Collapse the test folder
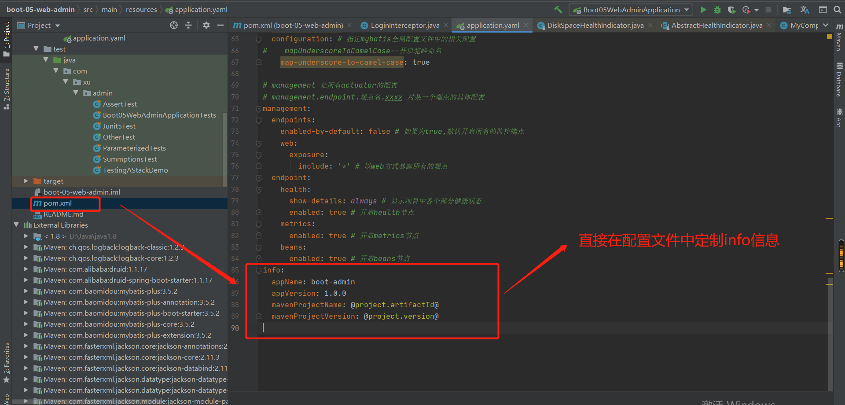 pyautogui.click(x=36, y=49)
